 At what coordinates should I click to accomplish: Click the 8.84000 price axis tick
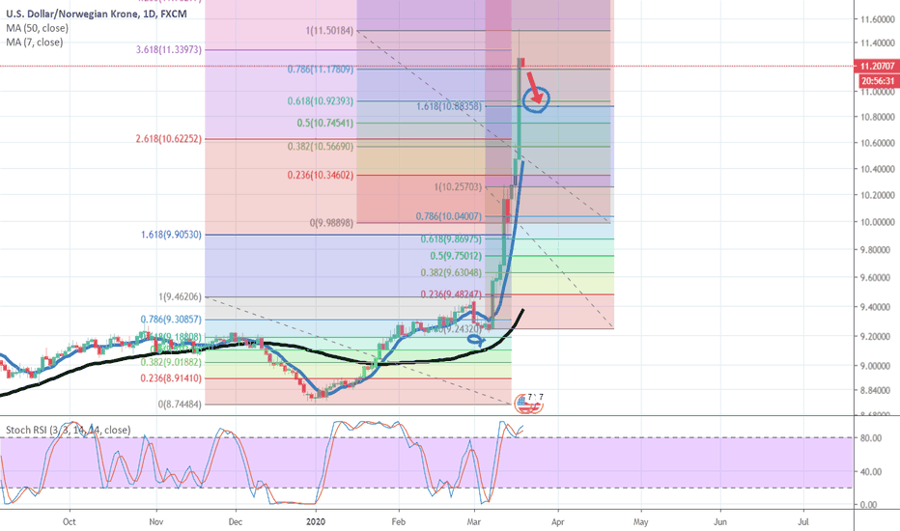click(877, 390)
